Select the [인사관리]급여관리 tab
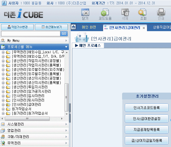 (x=125, y=28)
